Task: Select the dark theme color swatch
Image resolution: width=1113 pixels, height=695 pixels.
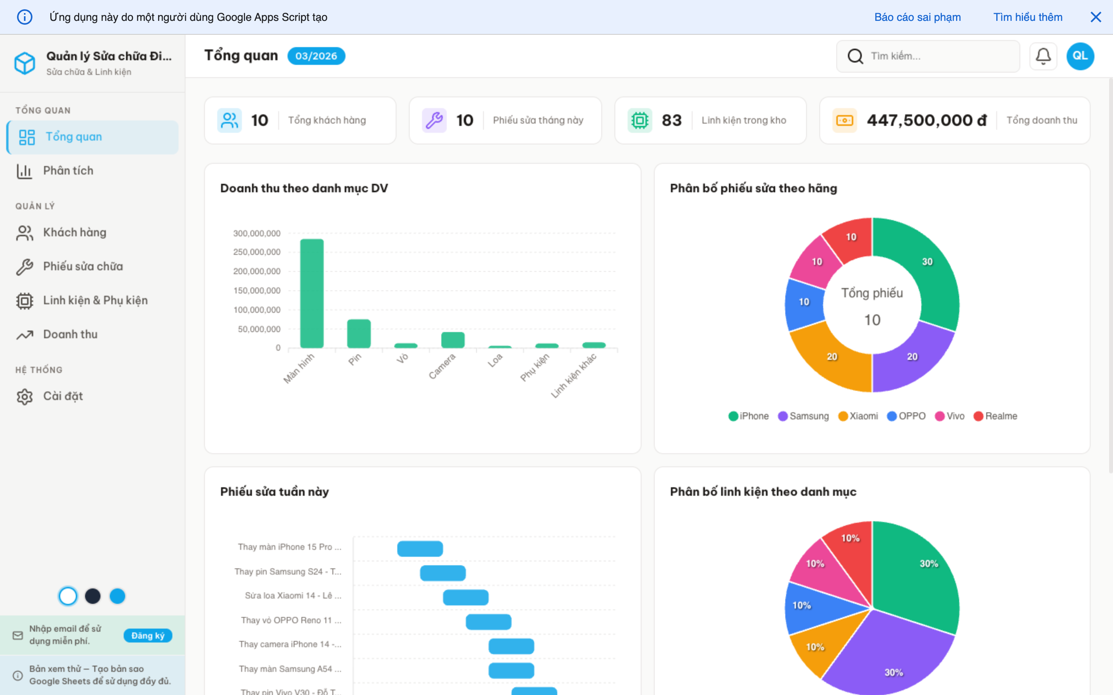Action: (x=92, y=596)
